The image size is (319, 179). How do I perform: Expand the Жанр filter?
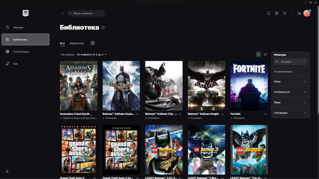(291, 81)
